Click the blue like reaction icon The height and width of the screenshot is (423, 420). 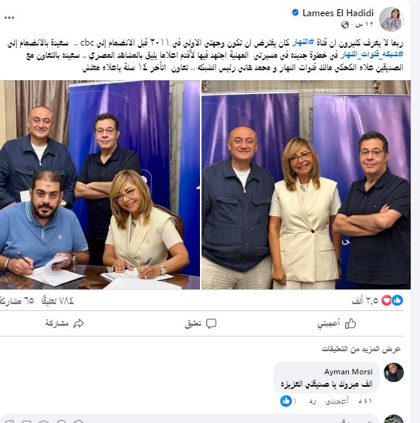(398, 300)
